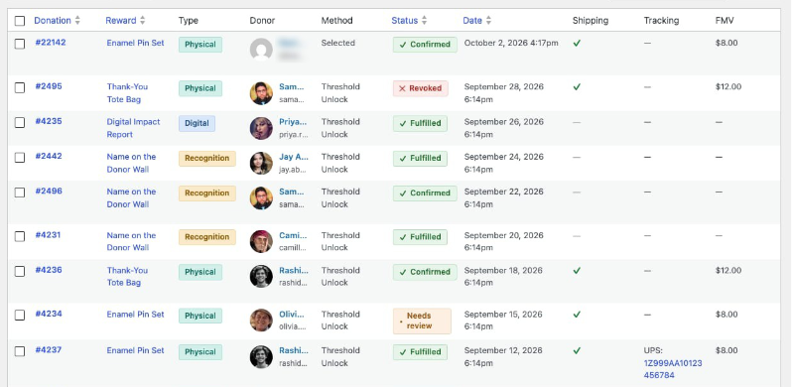Sort the table by the Date column
792x387 pixels.
(472, 20)
